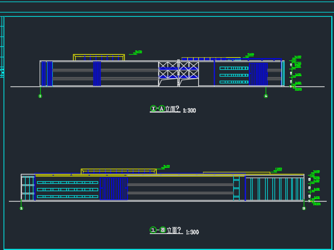334x250 pixels.
Task: Select the cyan curtain wall at lower building's right
Action: (275, 189)
